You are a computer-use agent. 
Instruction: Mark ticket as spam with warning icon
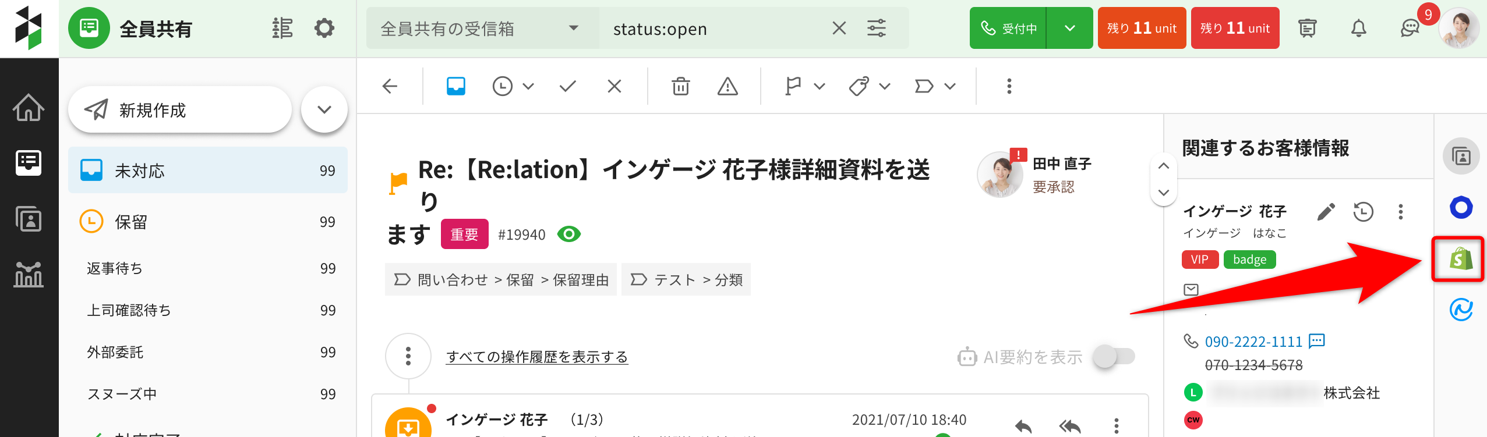point(727,87)
